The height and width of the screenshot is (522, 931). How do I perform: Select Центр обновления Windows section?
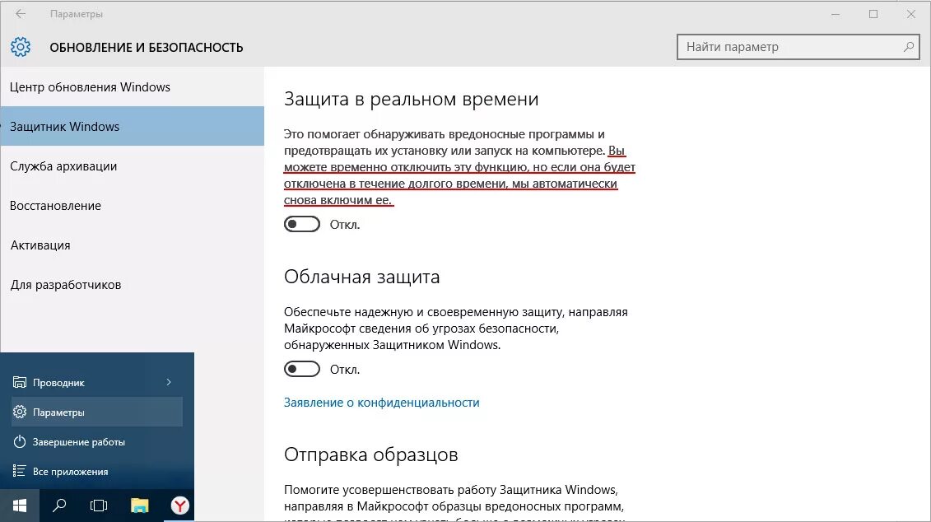pyautogui.click(x=132, y=86)
